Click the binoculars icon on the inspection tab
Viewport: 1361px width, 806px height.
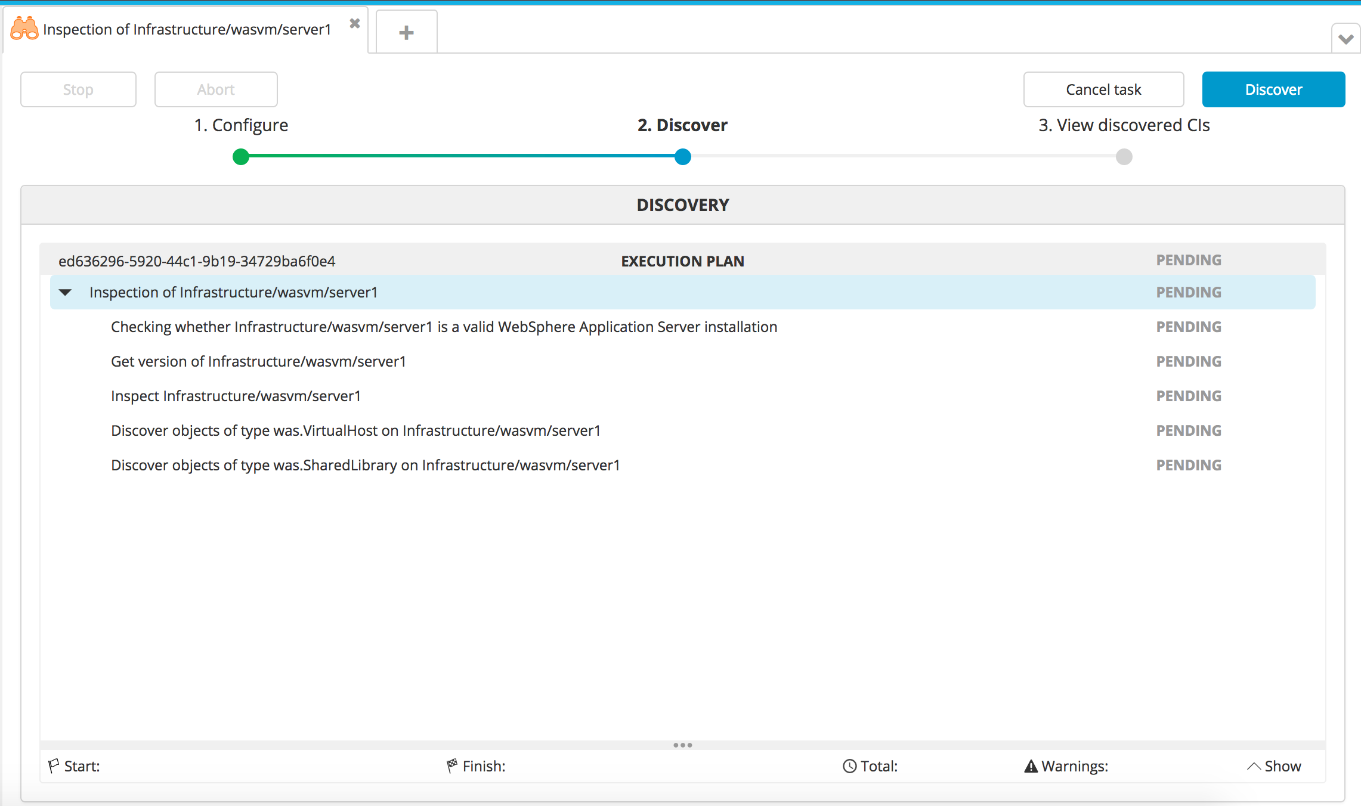[x=24, y=29]
